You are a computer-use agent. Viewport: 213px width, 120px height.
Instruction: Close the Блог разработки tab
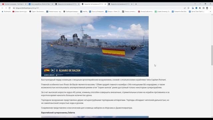(x=52, y=4)
